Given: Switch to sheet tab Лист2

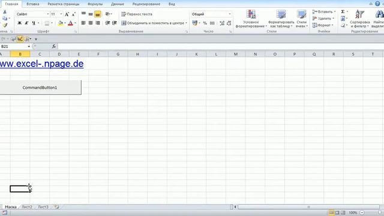Looking at the screenshot, I should pos(27,207).
